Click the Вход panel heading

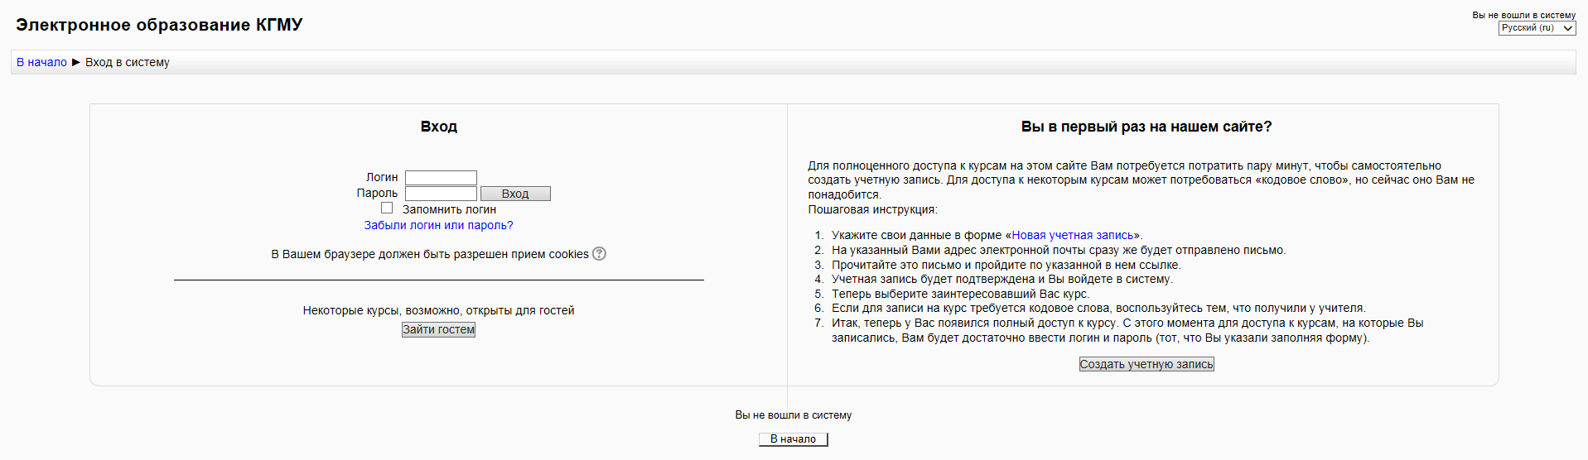(x=439, y=127)
